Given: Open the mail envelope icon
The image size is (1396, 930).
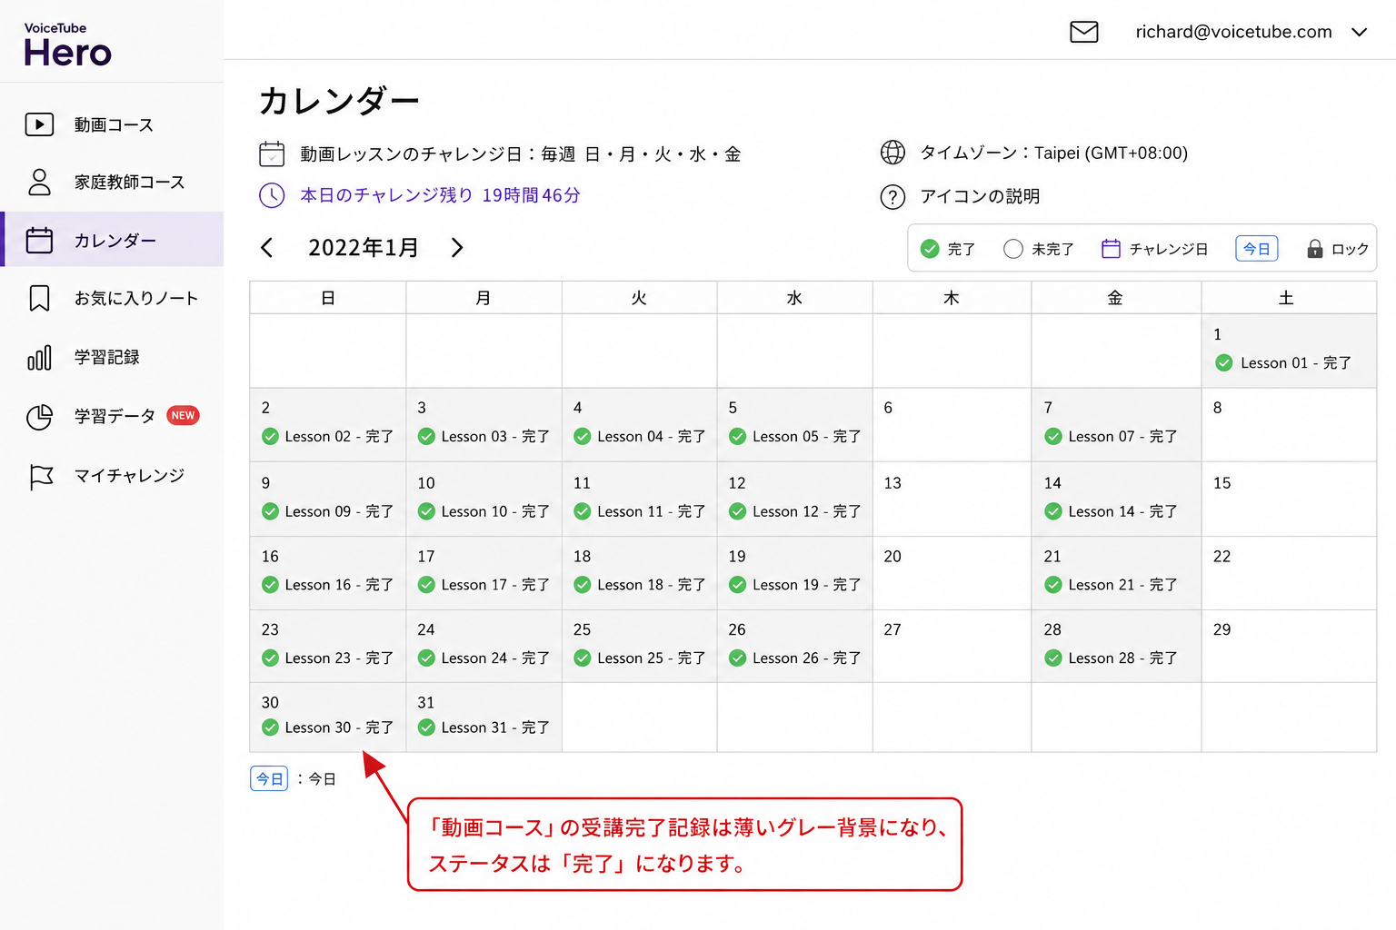Looking at the screenshot, I should tap(1083, 33).
